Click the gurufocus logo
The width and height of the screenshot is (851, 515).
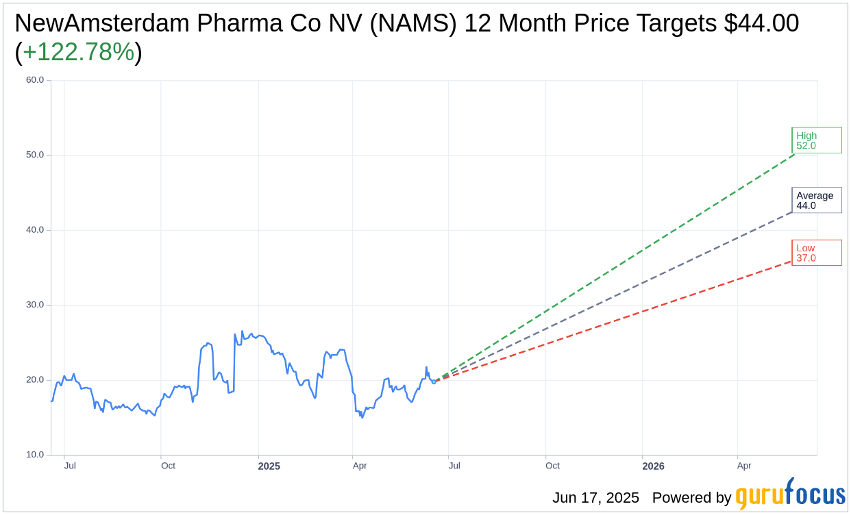tap(791, 494)
